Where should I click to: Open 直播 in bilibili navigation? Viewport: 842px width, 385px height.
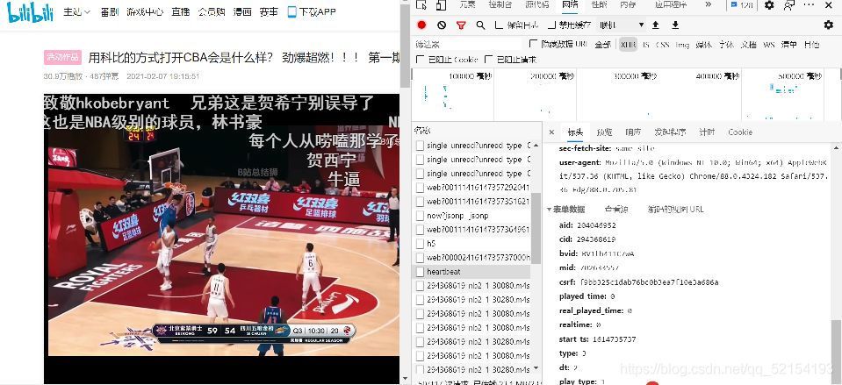(x=181, y=11)
